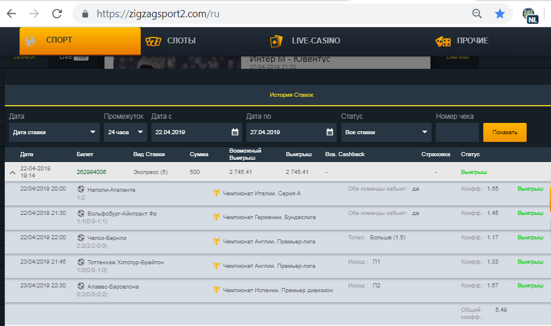
Task: Click the bookmark star icon
Action: click(500, 13)
